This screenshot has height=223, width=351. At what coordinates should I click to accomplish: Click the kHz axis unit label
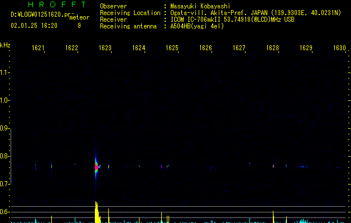[x=5, y=45]
